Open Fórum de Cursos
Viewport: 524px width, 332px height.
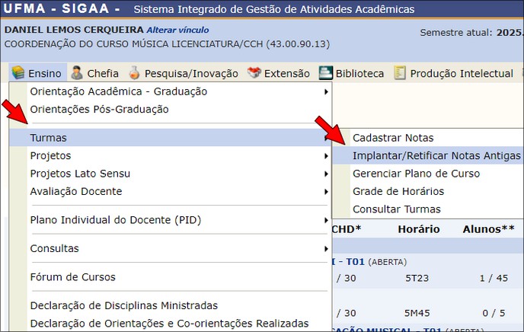pyautogui.click(x=72, y=277)
